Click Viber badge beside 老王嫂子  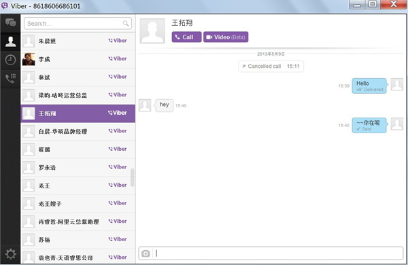(x=118, y=203)
